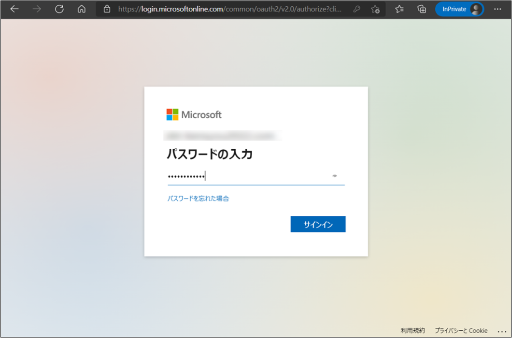Open the Collections panel
Viewport: 512px width, 338px height.
pyautogui.click(x=422, y=9)
